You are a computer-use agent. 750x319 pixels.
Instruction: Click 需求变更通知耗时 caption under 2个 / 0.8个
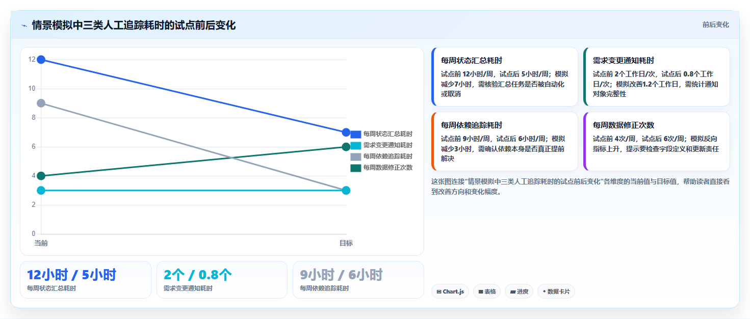click(188, 288)
